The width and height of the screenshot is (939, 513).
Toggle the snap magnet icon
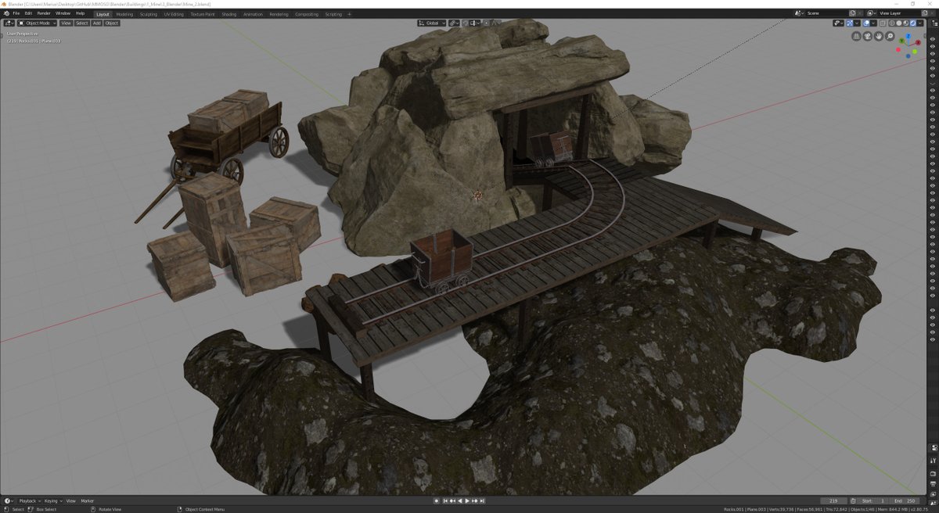click(x=465, y=23)
